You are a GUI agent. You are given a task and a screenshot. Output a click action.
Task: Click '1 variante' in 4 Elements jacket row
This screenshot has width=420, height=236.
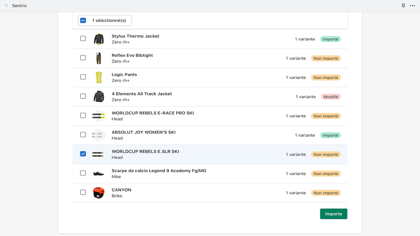tap(306, 97)
